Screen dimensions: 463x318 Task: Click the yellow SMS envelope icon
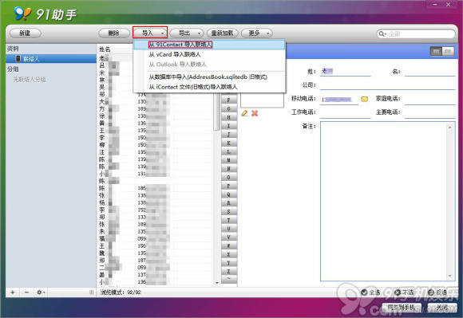click(364, 99)
